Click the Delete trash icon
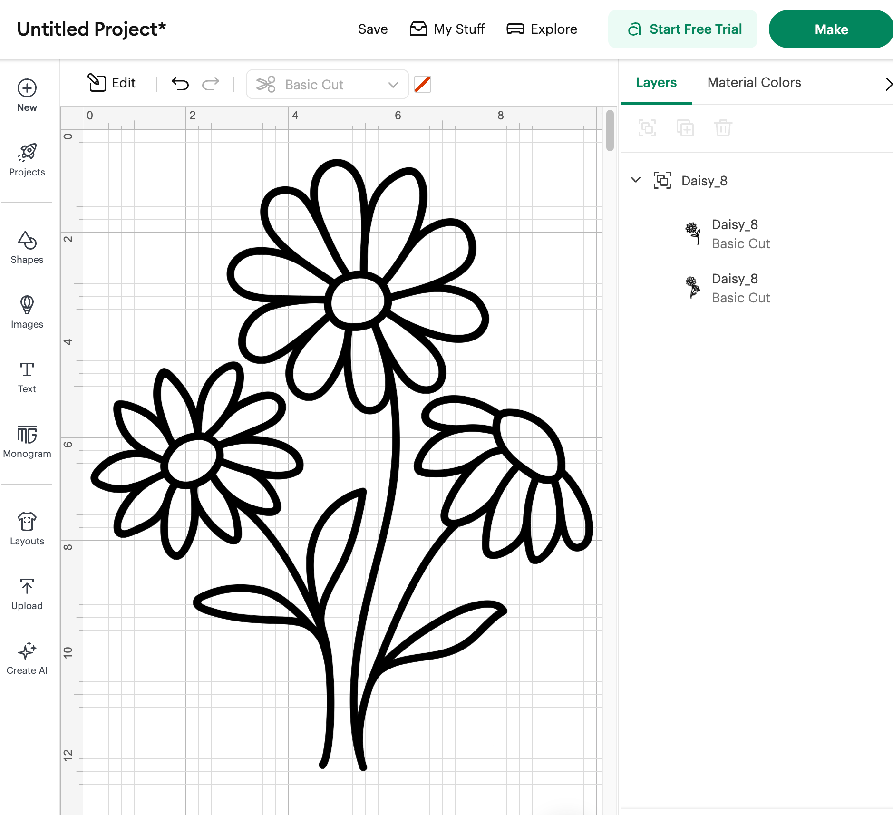893x815 pixels. 723,128
